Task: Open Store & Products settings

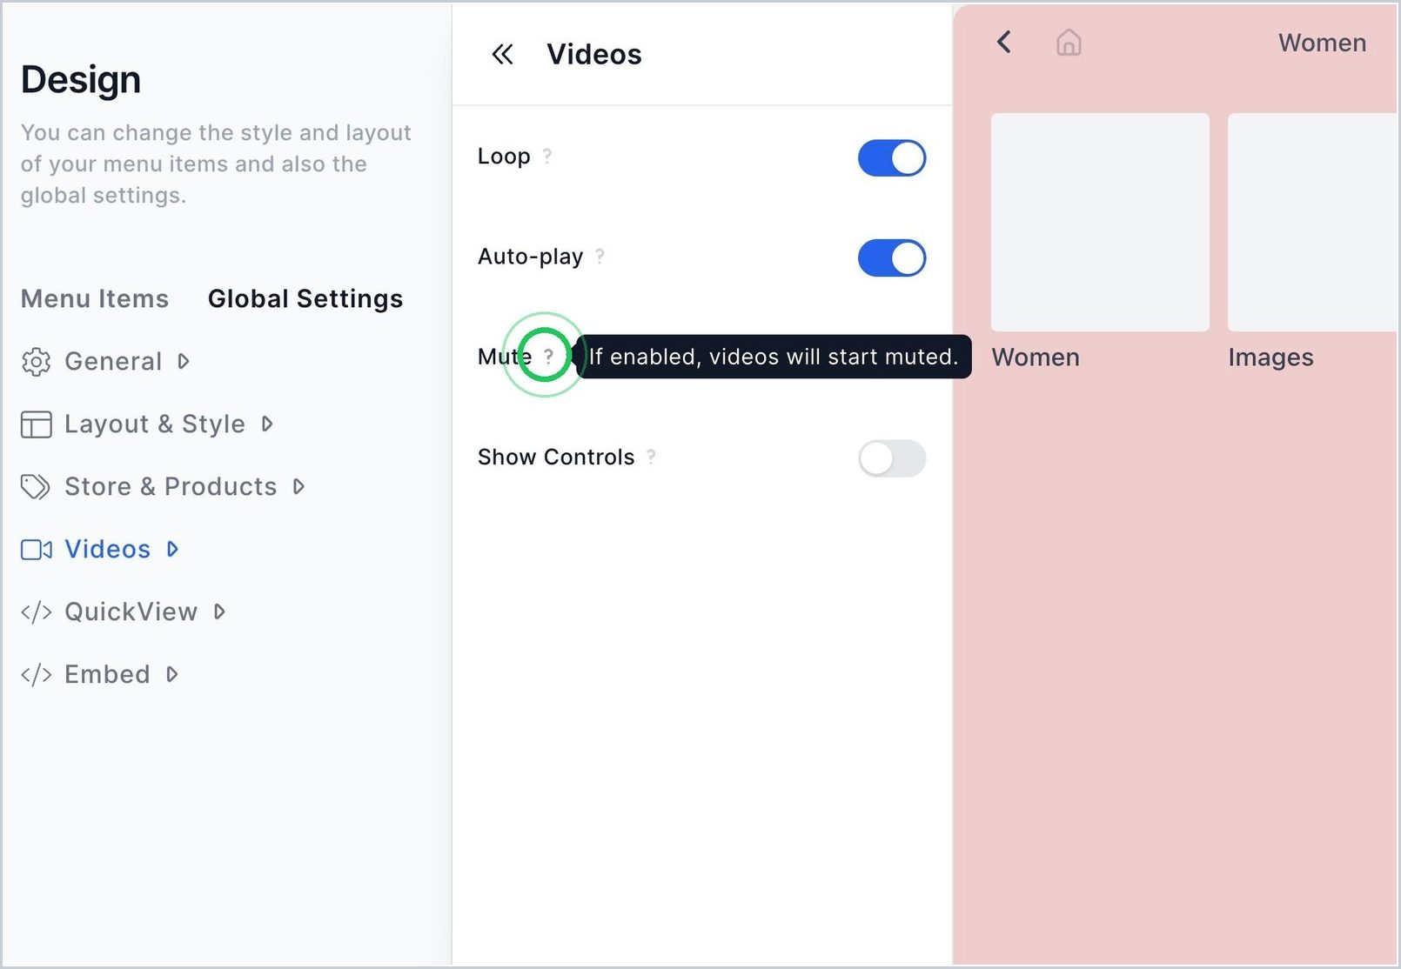Action: (x=171, y=486)
